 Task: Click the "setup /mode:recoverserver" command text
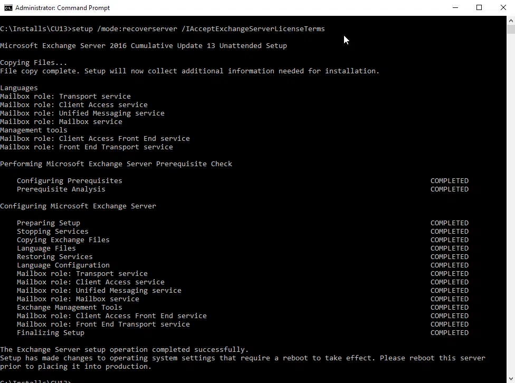pyautogui.click(x=125, y=29)
